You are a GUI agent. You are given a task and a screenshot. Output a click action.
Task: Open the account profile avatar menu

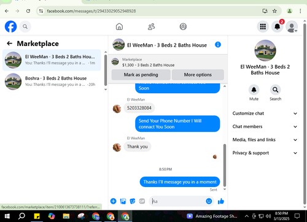coord(292,26)
